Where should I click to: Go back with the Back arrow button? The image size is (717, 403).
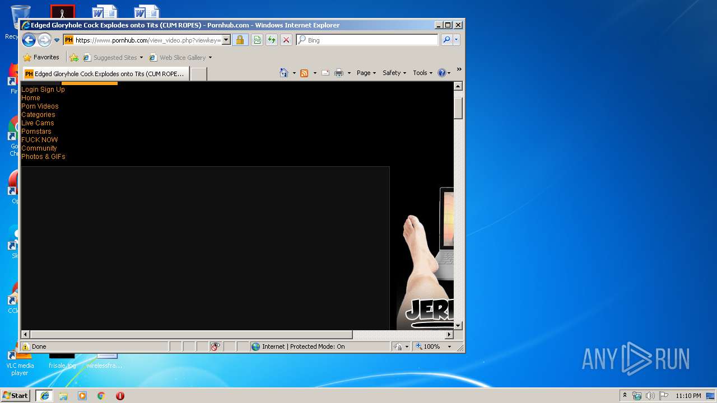pyautogui.click(x=29, y=40)
